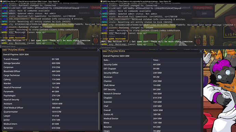Select the Cargo Technician row
Screen dimensions: 236x132
tap(51, 75)
